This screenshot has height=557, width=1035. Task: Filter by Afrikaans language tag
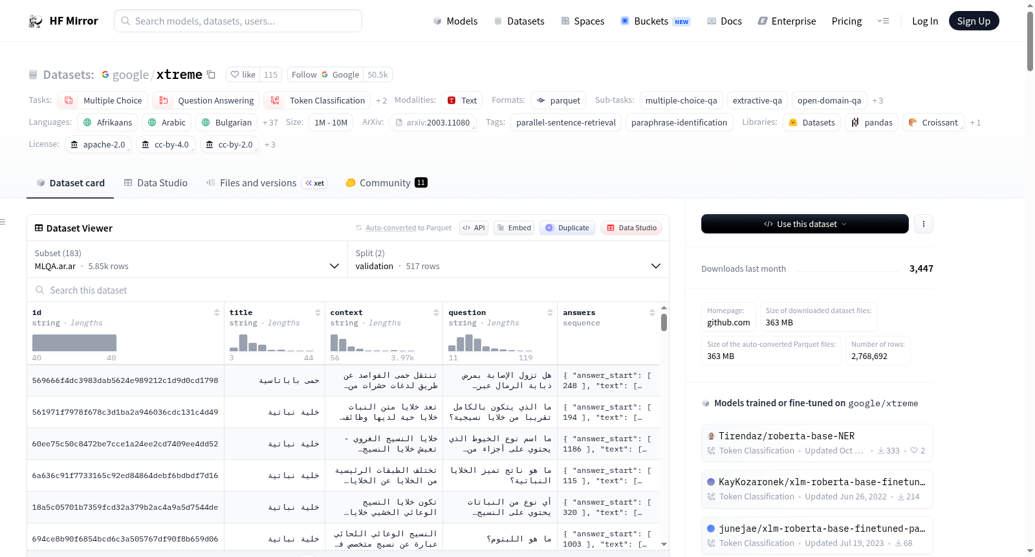coord(107,122)
